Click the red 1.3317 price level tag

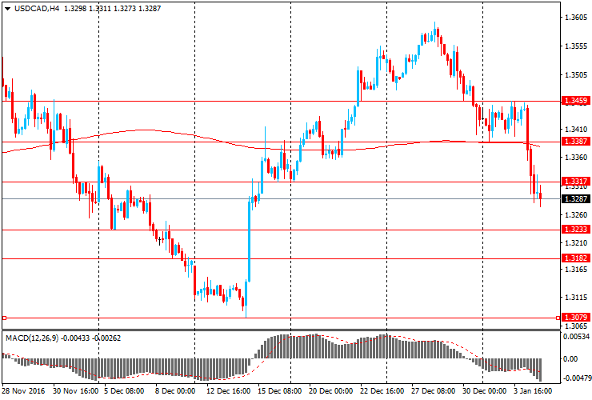pos(575,182)
